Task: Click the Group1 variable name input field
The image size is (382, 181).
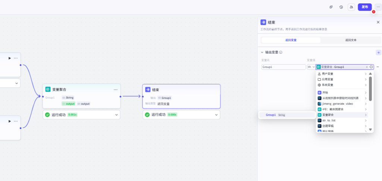Action: pos(283,67)
